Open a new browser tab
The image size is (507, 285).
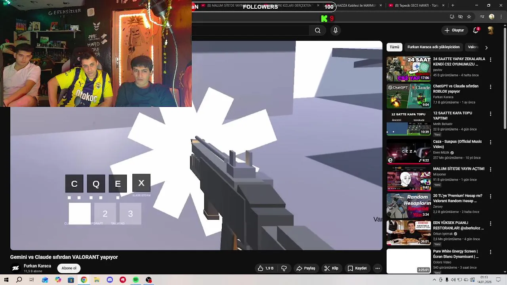[x=453, y=6]
